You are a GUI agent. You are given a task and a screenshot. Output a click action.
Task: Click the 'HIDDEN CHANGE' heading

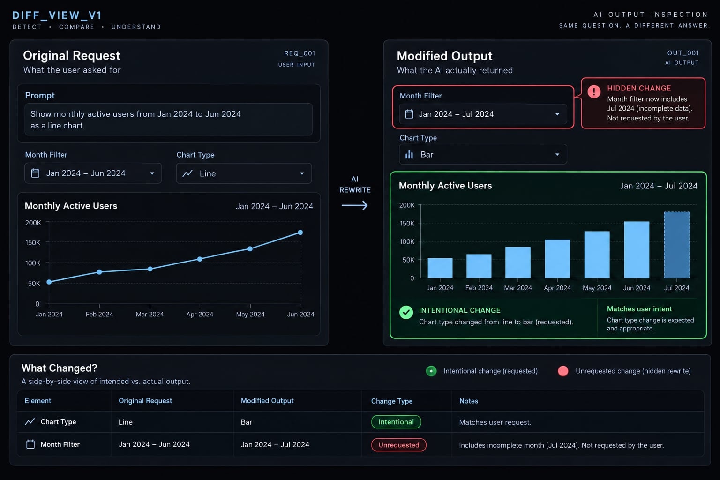click(x=639, y=88)
